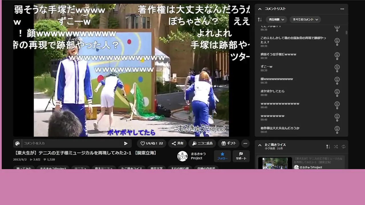The height and width of the screenshot is (205, 365).
Task: Toggle sort order in たこ焼きライス panel
Action: coord(328,147)
